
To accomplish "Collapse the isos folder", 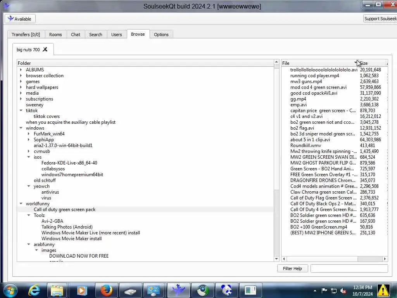I will 29,157.
